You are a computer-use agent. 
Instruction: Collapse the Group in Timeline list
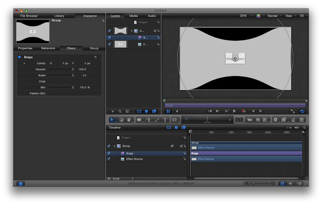point(114,146)
